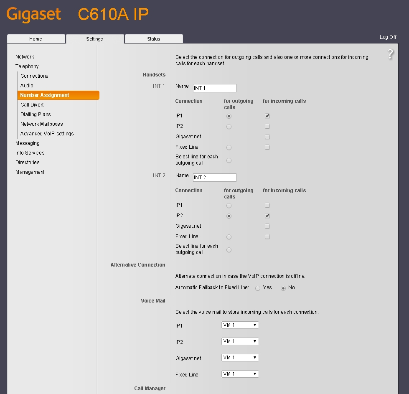Enable Gigaset.net incoming calls for INT 1

(x=267, y=137)
